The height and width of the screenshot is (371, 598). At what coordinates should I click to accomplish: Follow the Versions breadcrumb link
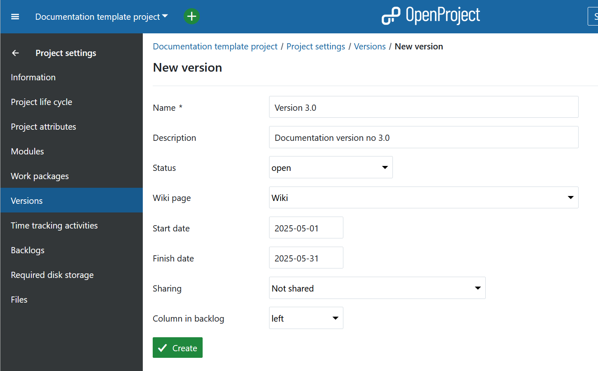[370, 47]
